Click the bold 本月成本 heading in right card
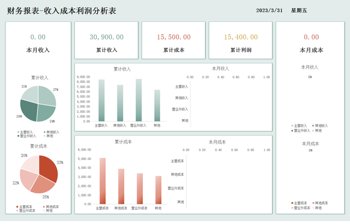The width and height of the screenshot is (350, 224). point(311,50)
